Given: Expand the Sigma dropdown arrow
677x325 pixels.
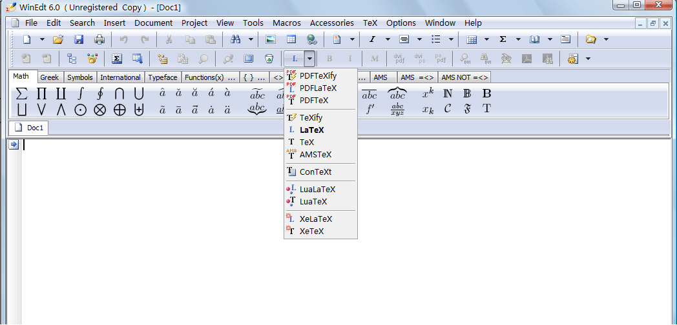Looking at the screenshot, I should [518, 39].
